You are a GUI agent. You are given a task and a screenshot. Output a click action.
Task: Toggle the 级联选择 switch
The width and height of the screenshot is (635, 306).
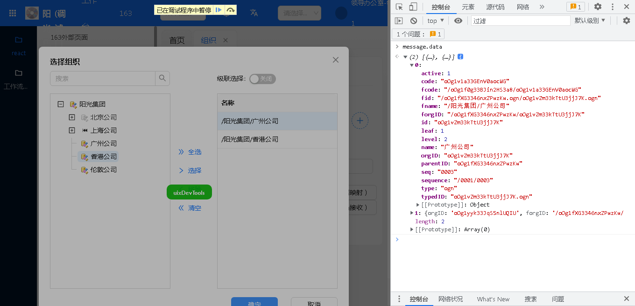coord(262,79)
